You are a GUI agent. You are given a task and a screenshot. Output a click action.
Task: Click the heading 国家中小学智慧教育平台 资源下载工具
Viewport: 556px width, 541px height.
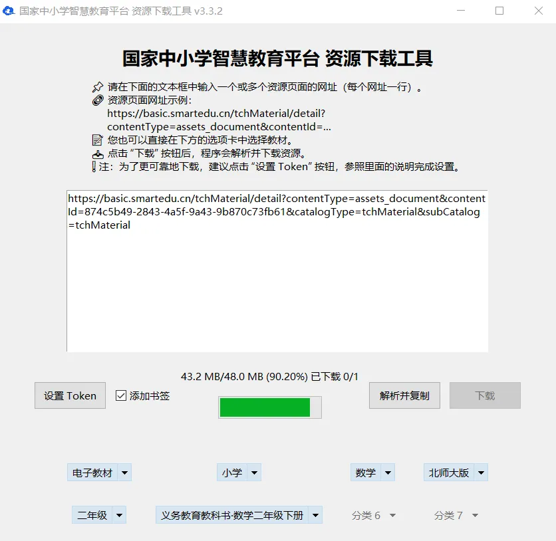[x=277, y=58]
